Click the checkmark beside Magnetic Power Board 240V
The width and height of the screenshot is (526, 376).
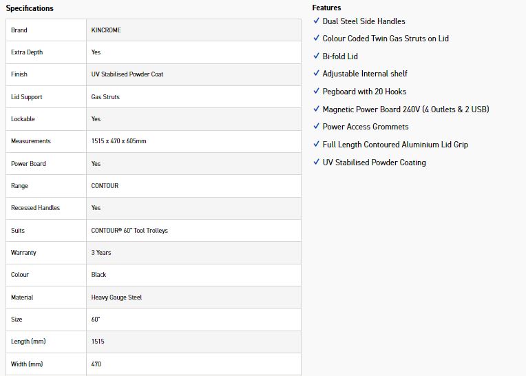(x=316, y=109)
